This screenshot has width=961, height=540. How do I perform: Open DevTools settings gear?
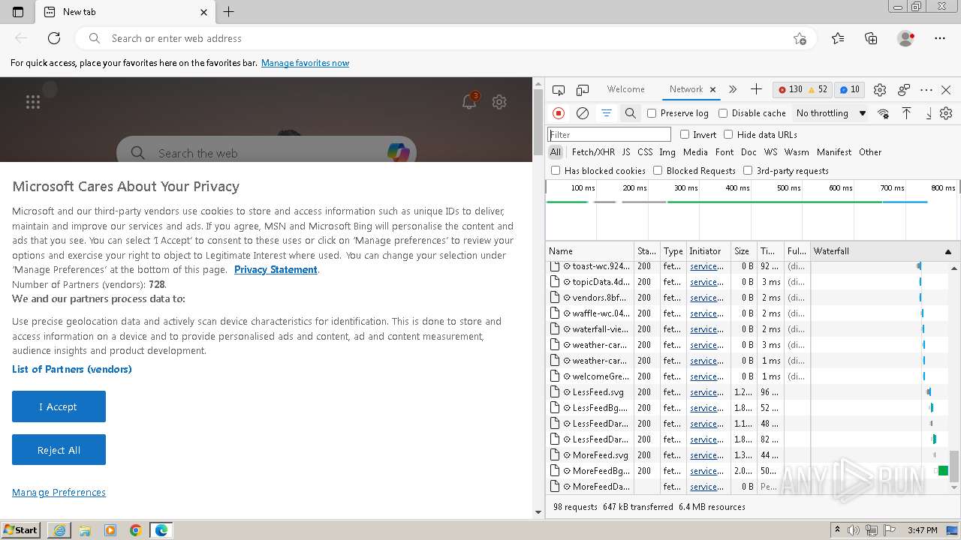(x=880, y=90)
